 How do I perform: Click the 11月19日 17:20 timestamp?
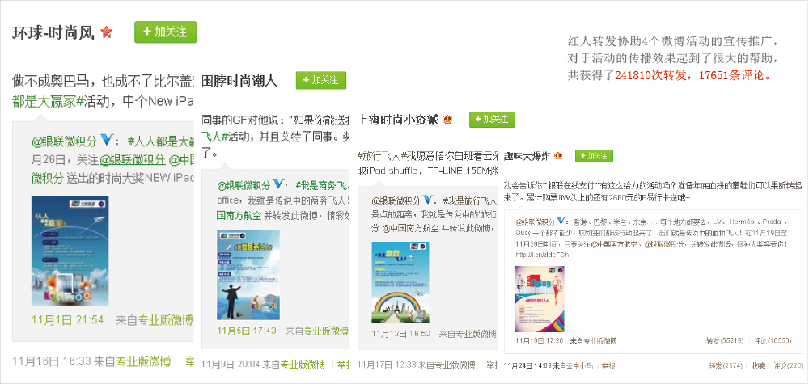tap(539, 340)
